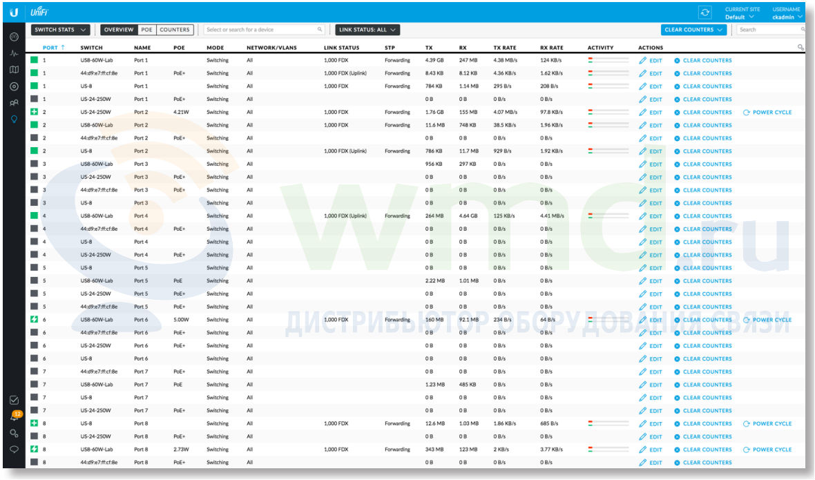
Task: Open Settings with the gears sidebar icon
Action: pyautogui.click(x=14, y=433)
